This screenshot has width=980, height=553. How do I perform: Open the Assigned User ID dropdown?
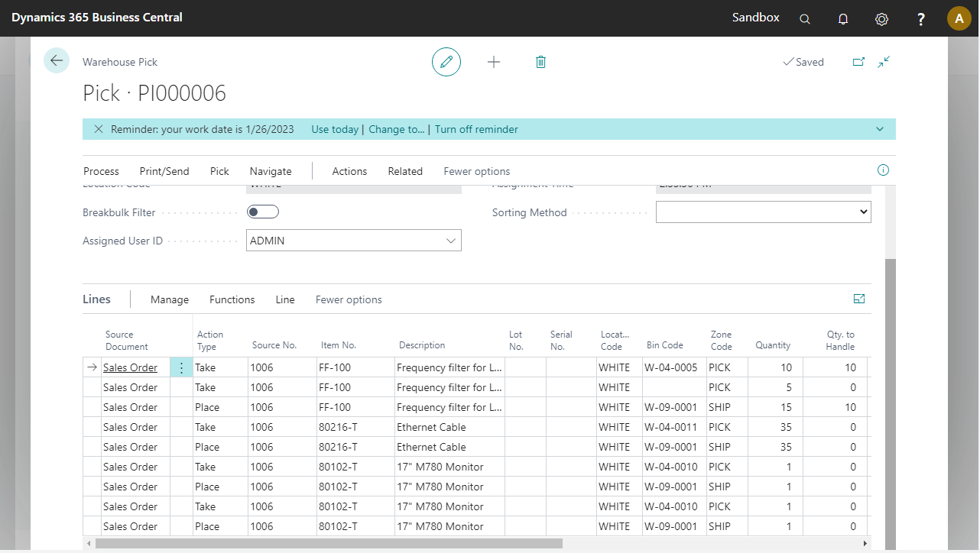(450, 241)
